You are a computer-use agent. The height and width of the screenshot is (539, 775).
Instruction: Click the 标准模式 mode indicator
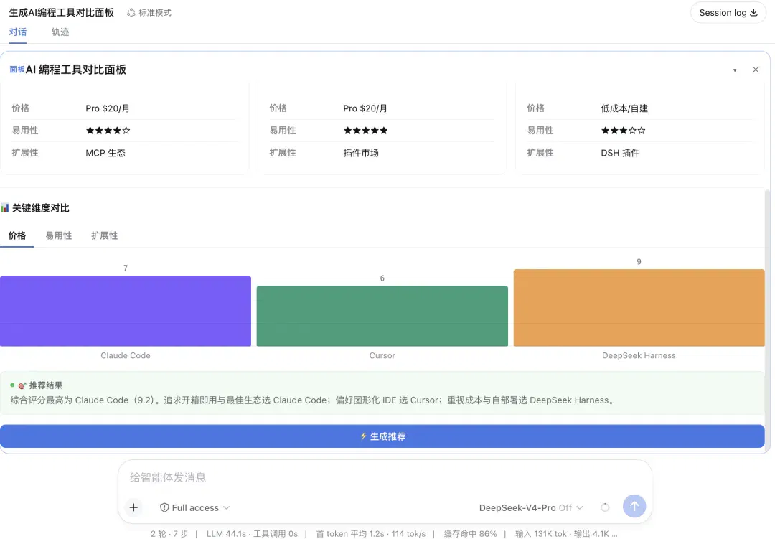pos(149,13)
